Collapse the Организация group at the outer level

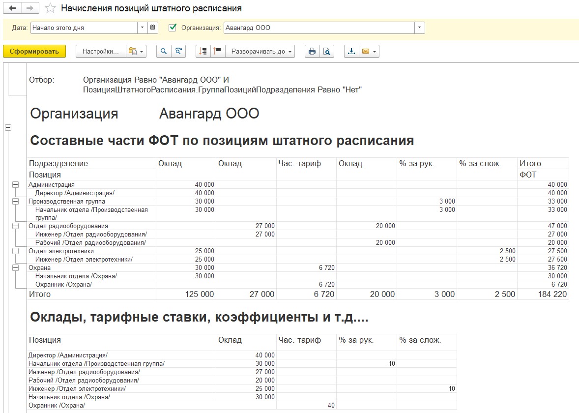click(8, 127)
